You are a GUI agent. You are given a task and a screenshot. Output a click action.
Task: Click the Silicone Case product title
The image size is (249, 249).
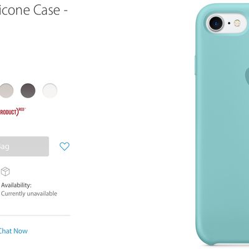click(34, 10)
